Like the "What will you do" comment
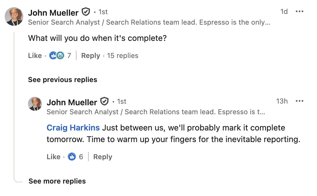Image resolution: width=317 pixels, height=196 pixels. (x=35, y=56)
